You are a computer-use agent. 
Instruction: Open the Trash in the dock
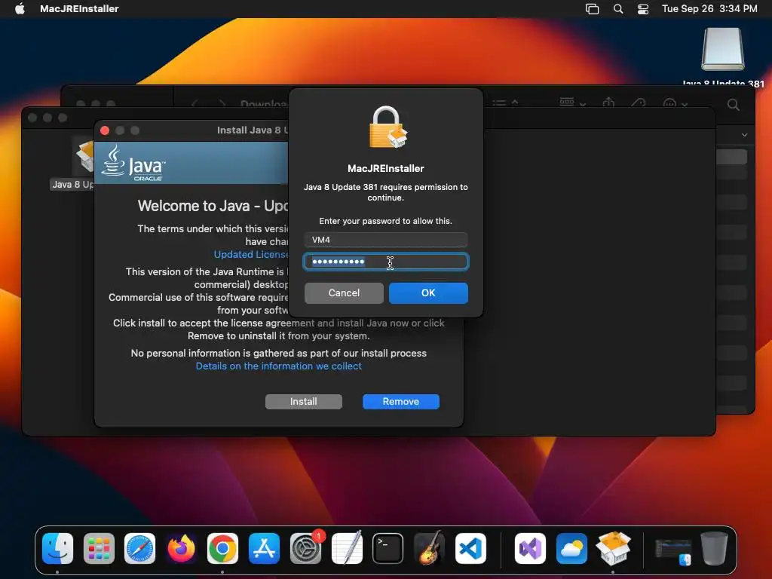[714, 549]
